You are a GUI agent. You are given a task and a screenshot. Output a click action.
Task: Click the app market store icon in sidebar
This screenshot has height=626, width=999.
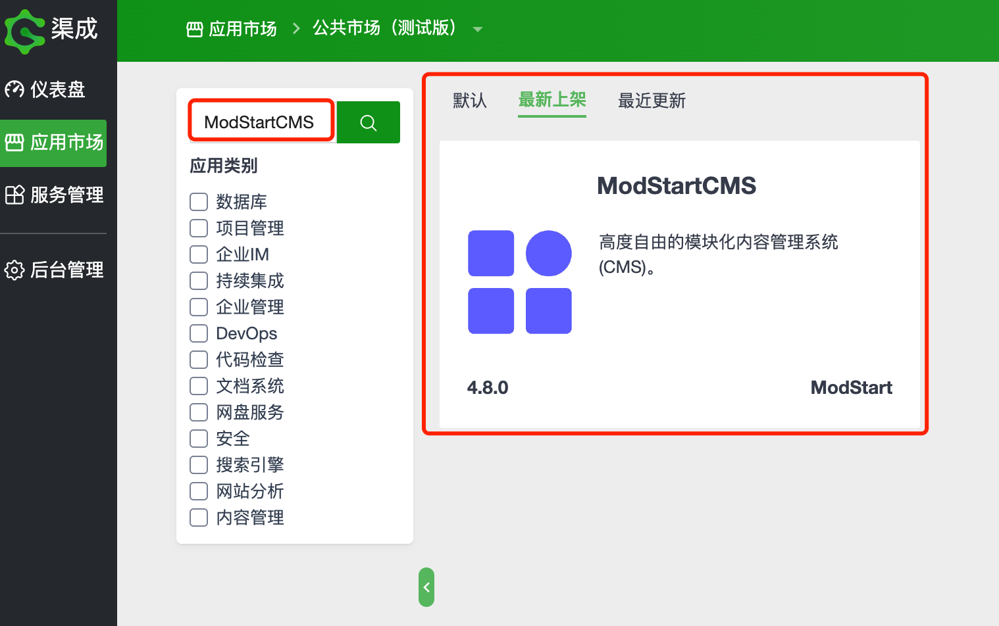[14, 142]
